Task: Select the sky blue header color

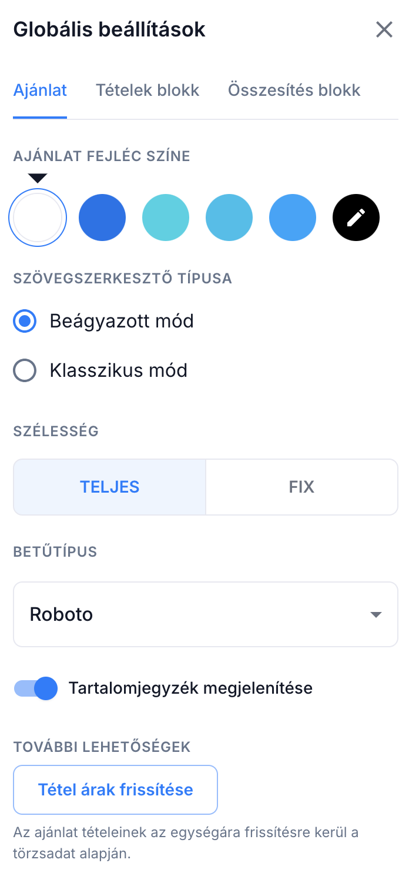Action: tap(229, 218)
